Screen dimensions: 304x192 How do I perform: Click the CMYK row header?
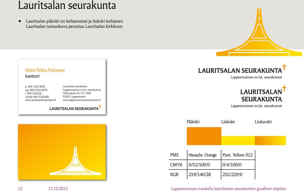coord(176,165)
